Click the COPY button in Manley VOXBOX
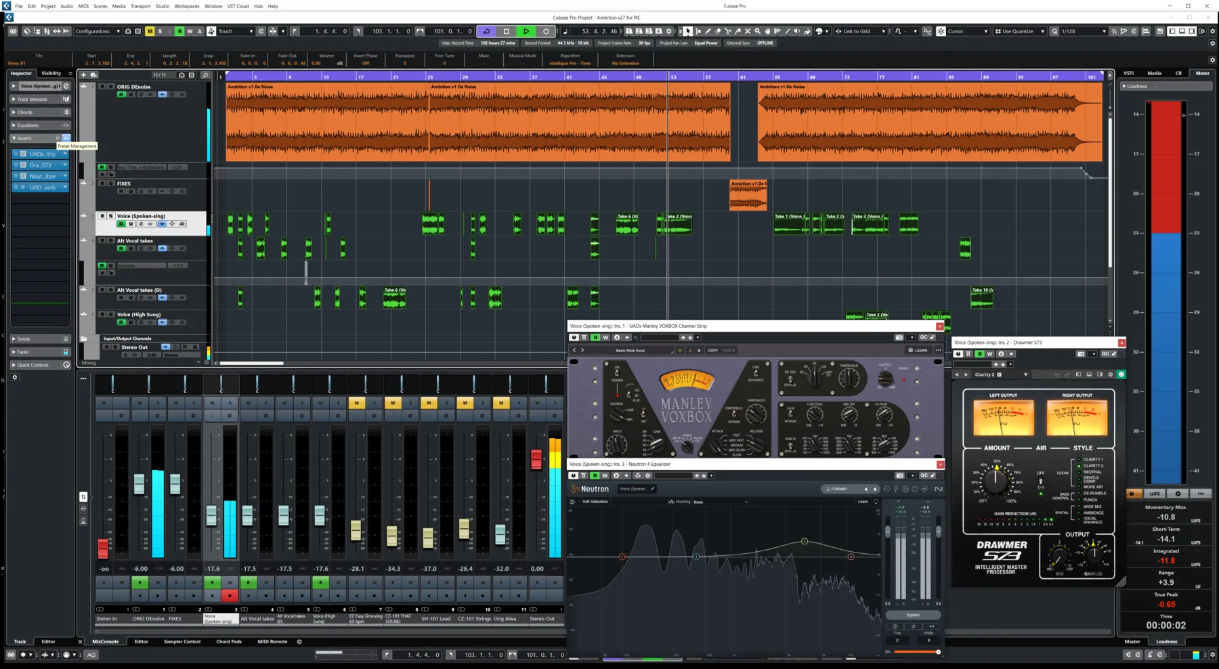This screenshot has width=1219, height=669. 713,351
